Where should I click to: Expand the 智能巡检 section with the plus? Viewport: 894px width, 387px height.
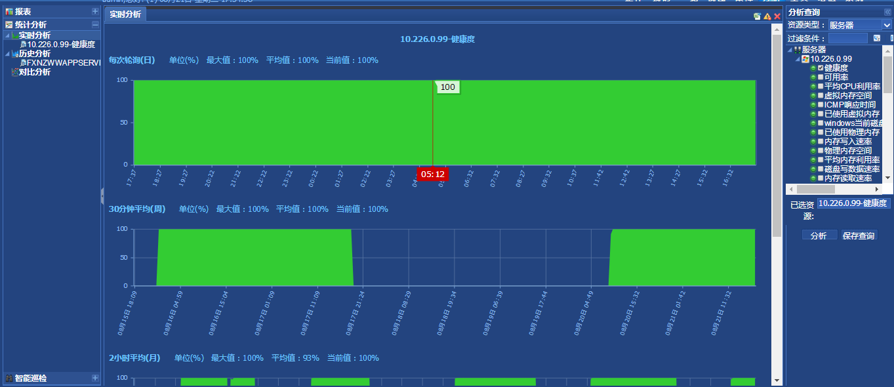pos(95,378)
